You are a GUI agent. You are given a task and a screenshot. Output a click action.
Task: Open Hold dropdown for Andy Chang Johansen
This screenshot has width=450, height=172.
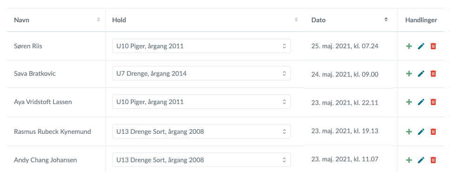[201, 159]
